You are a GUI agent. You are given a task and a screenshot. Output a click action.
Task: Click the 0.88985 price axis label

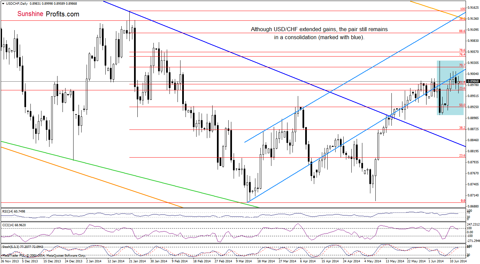473,118
